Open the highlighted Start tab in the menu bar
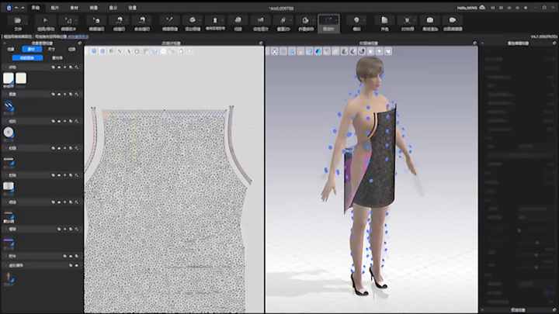Image resolution: width=559 pixels, height=314 pixels. tap(36, 8)
